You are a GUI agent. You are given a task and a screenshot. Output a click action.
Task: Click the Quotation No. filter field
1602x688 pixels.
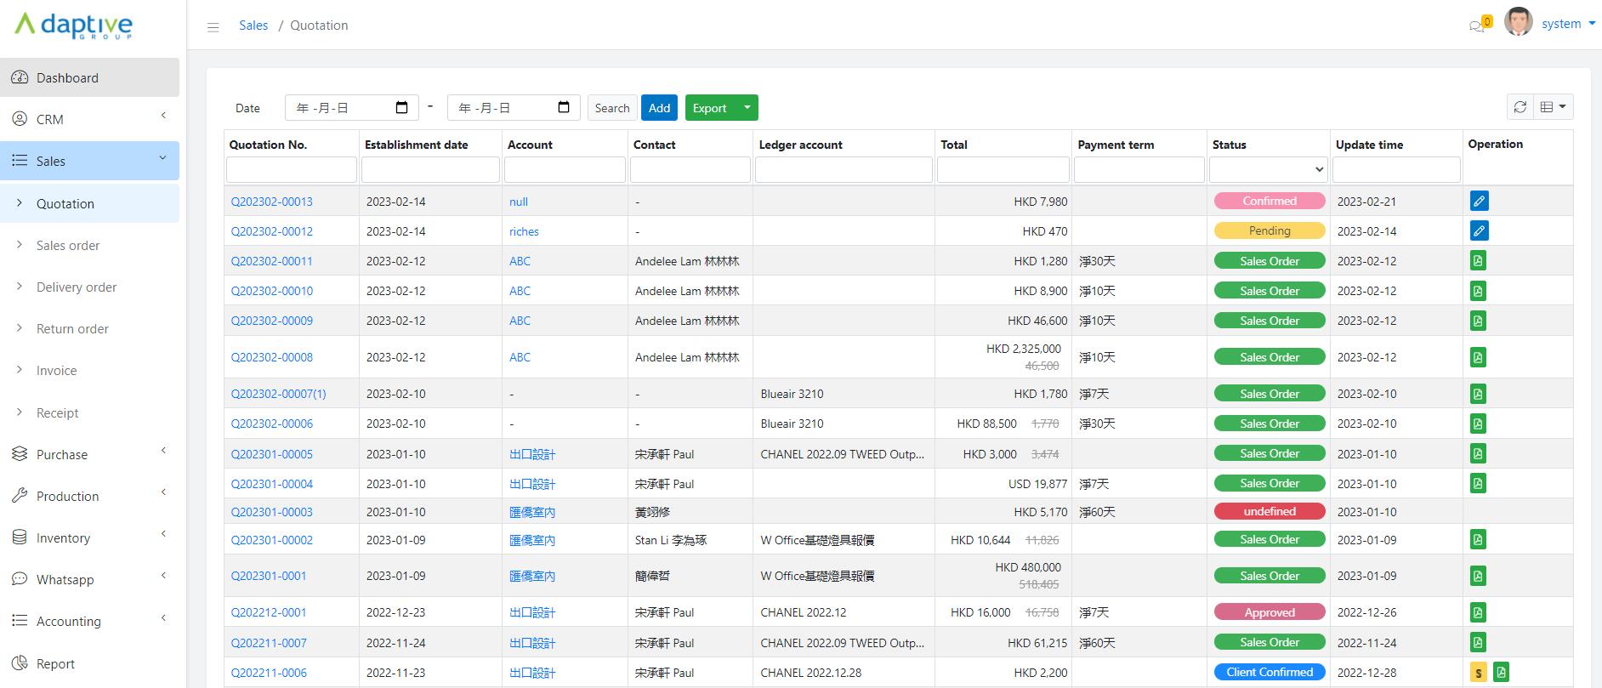point(291,169)
